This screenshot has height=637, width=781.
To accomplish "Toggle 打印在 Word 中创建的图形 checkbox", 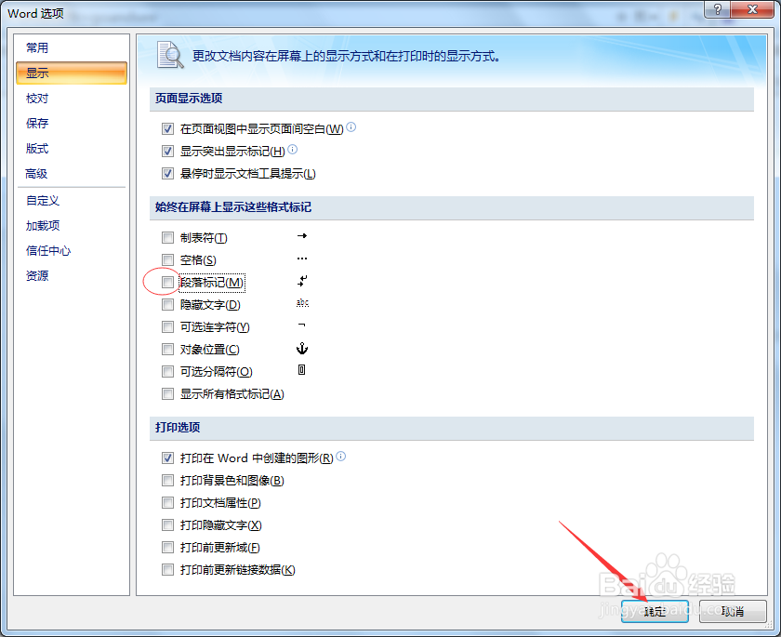I will (168, 458).
